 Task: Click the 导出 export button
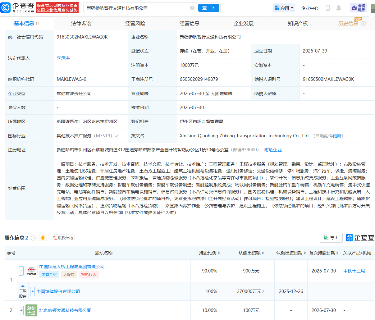[331, 238]
